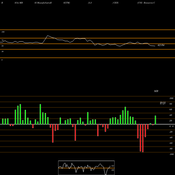
Task: Click the RSI axis label 70
Action: click(2, 40)
